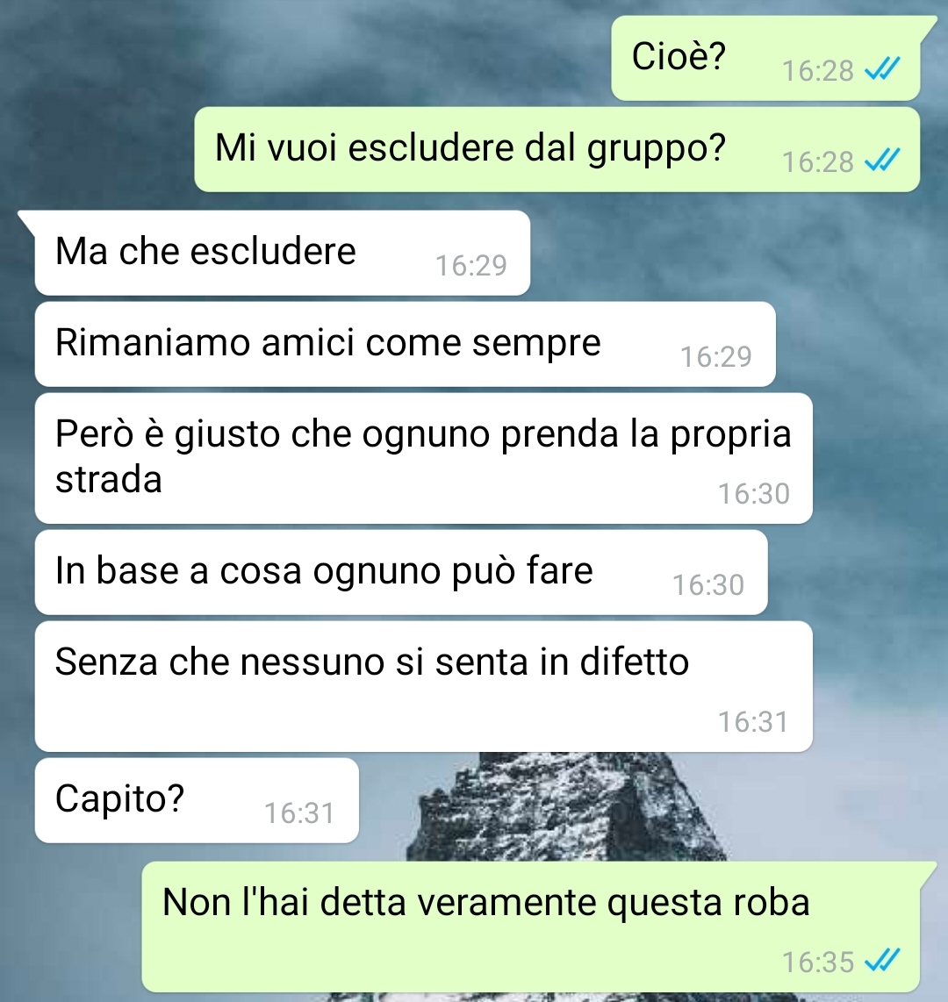Tap the read checkmarks on the 16:35 message
The width and height of the screenshot is (948, 1002).
coord(882,961)
